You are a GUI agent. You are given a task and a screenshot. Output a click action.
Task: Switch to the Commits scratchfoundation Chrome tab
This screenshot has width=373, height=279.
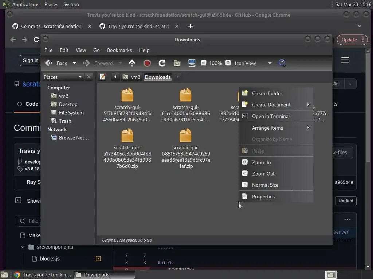point(51,26)
